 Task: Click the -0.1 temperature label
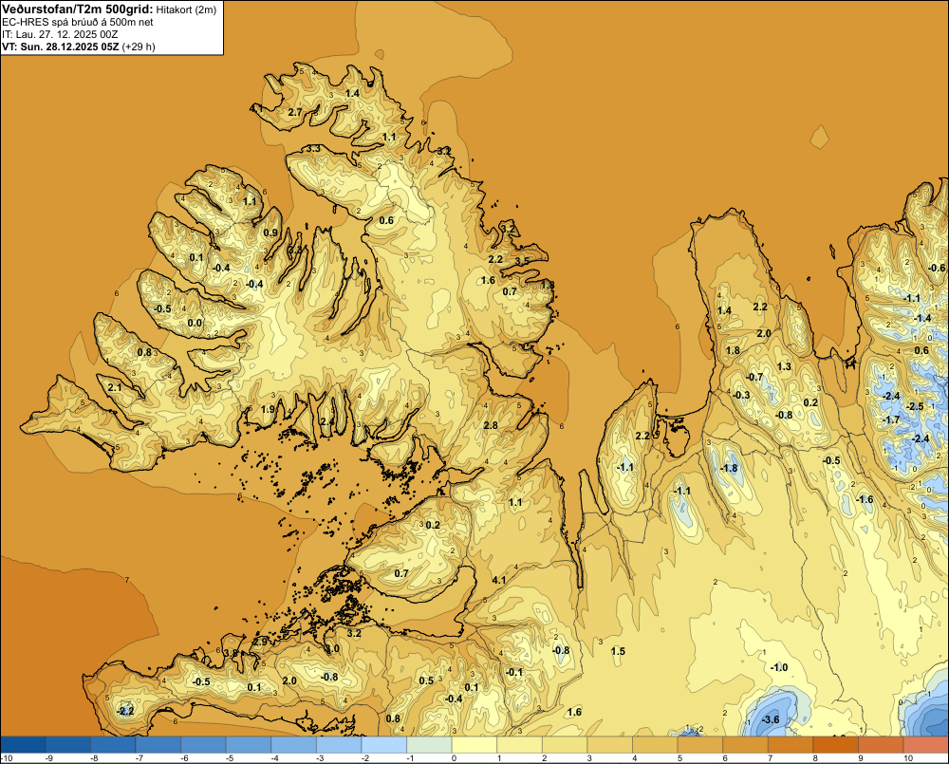click(514, 673)
